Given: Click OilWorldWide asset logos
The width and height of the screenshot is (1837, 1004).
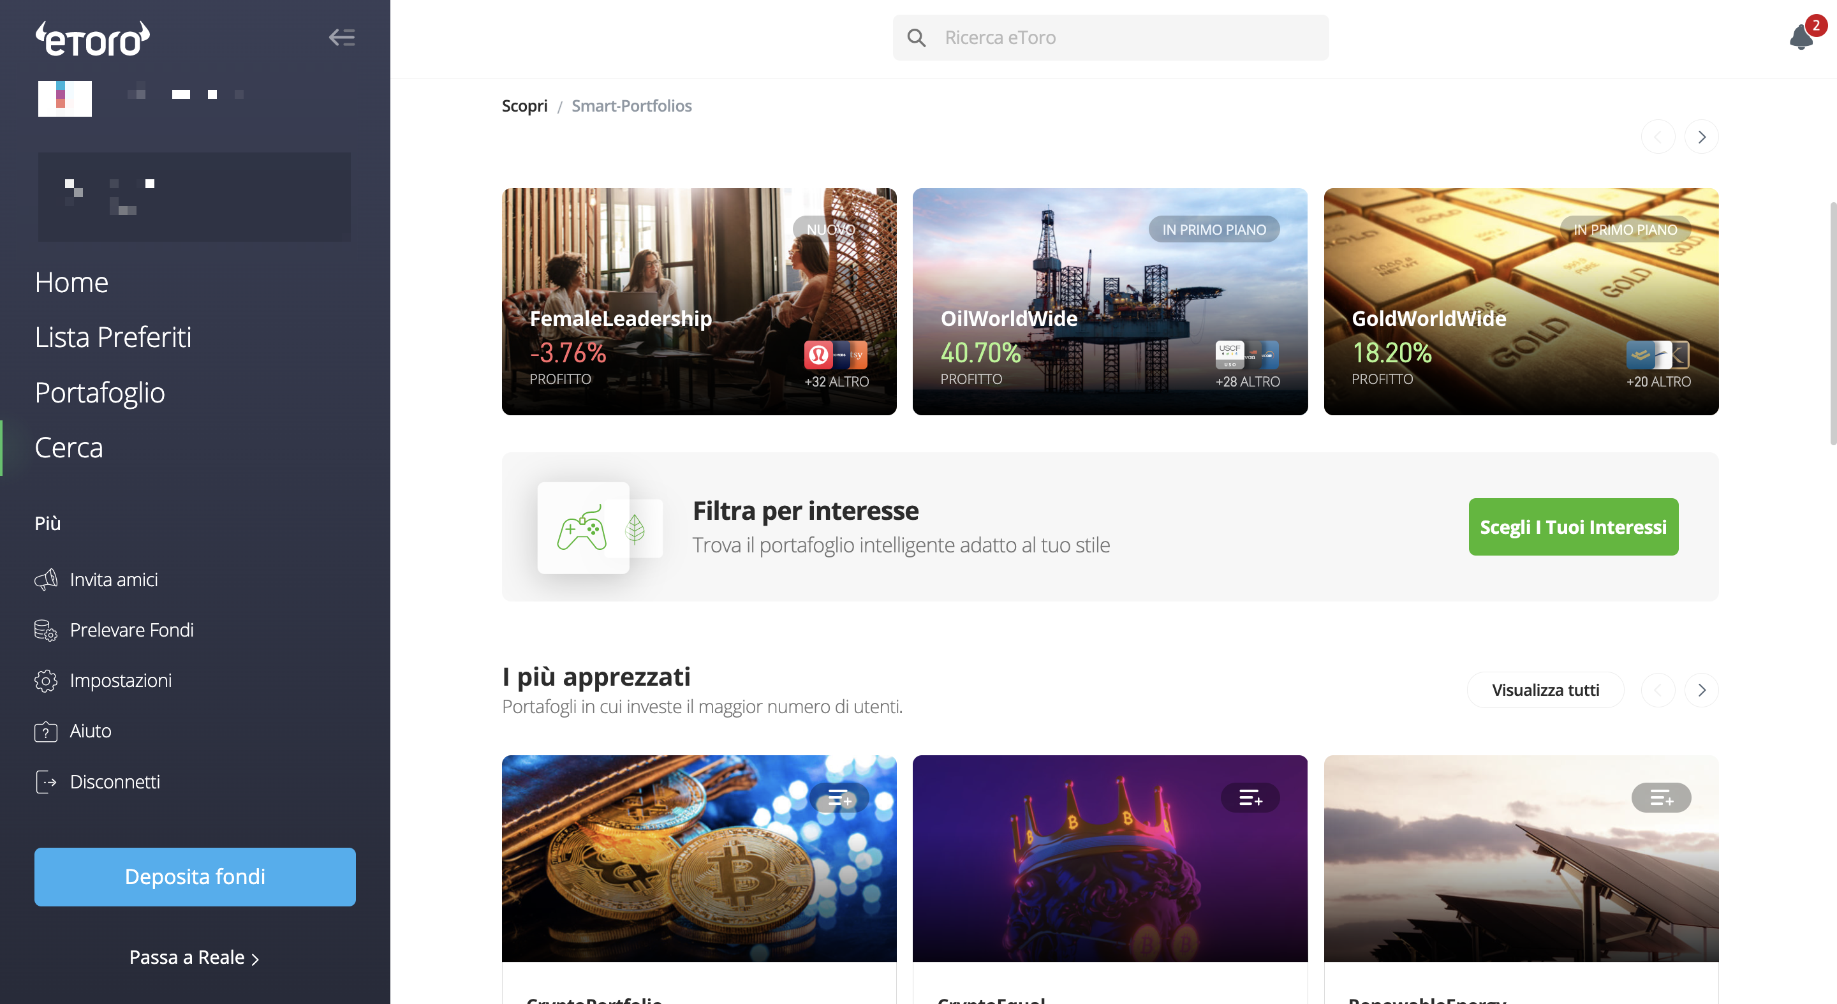Looking at the screenshot, I should click(x=1246, y=355).
